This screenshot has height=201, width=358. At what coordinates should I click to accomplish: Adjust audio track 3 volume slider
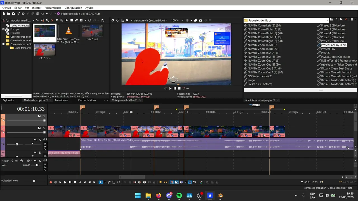[17, 144]
